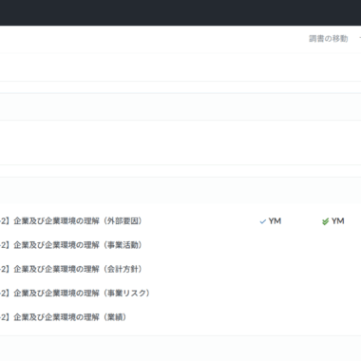This screenshot has width=361, height=361.
Task: Click the 調書の移動 button
Action: [x=329, y=39]
